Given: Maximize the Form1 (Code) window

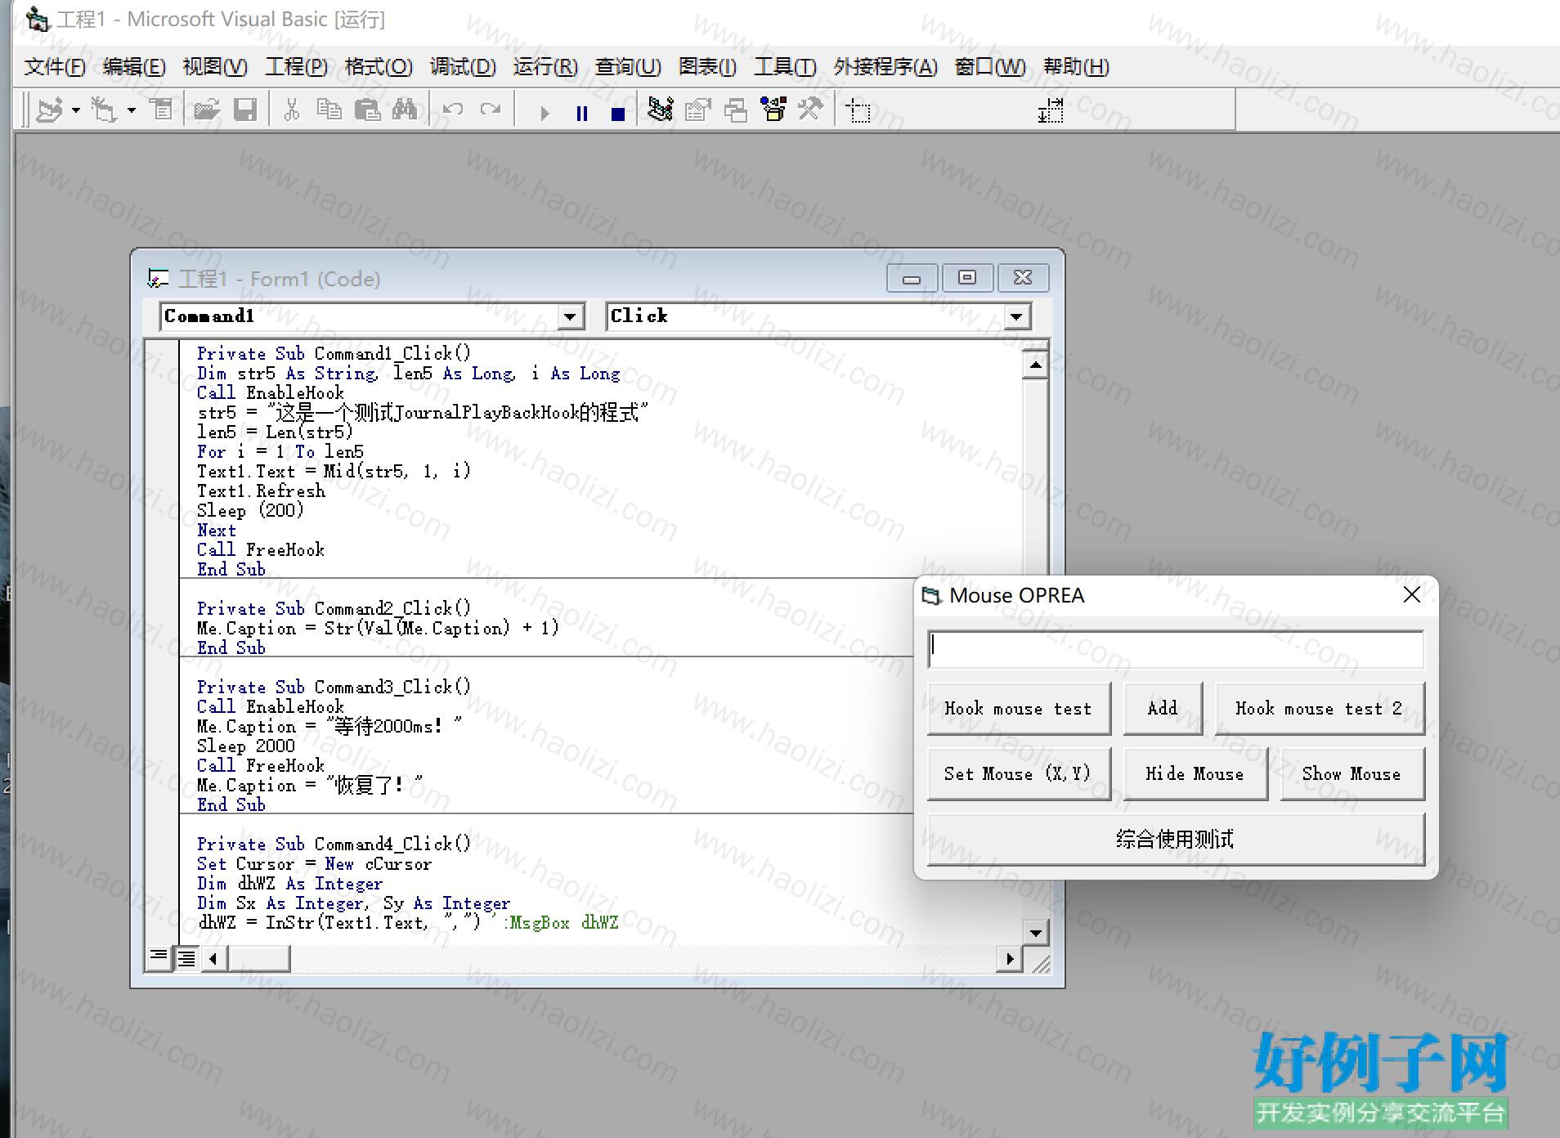Looking at the screenshot, I should [967, 278].
